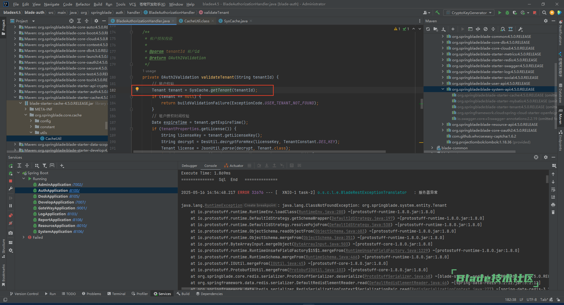Screen dimensions: 564x305
Task: Click the intention lightbulb on line 182
Action: click(x=137, y=89)
